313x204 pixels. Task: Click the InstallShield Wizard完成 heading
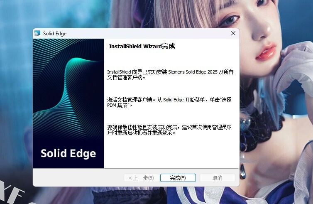tap(142, 46)
